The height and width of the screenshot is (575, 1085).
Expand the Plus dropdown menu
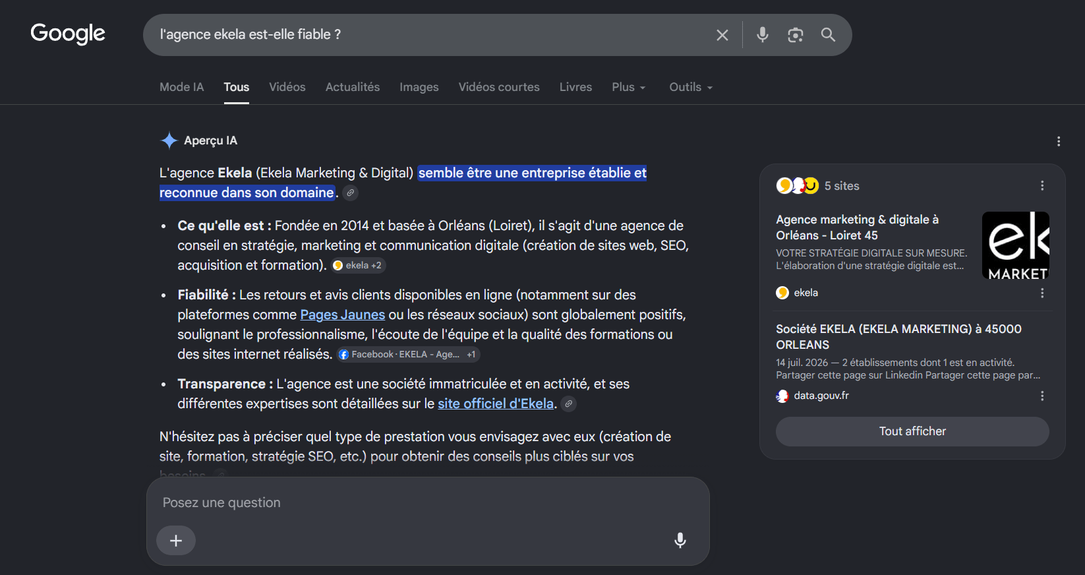click(x=629, y=87)
